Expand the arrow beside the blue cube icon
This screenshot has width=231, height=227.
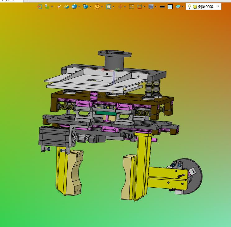click(79, 7)
